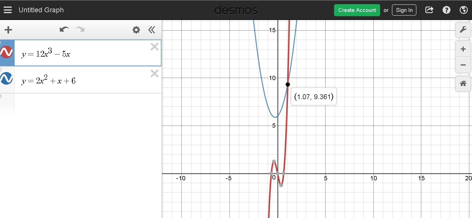Delete the y = 2x² + x + 6 expression
Screen dimensions: 472x218
(x=155, y=74)
